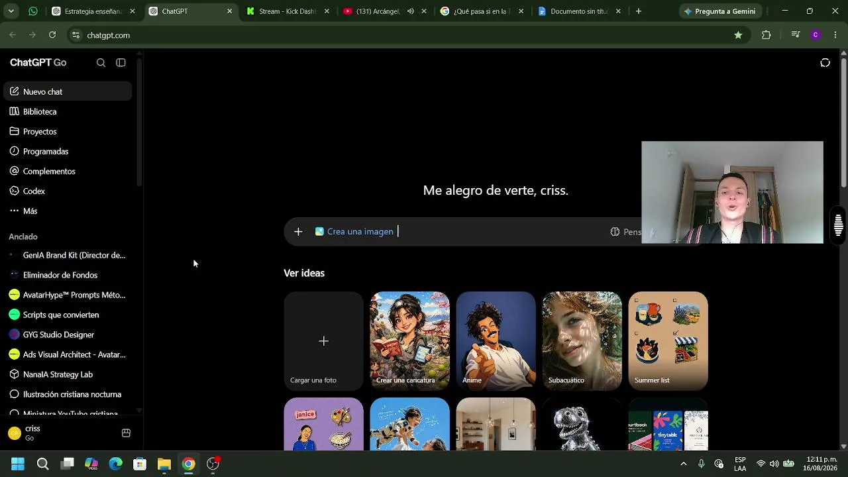Click Pregunta a Gemini button
This screenshot has height=477, width=848.
(719, 11)
